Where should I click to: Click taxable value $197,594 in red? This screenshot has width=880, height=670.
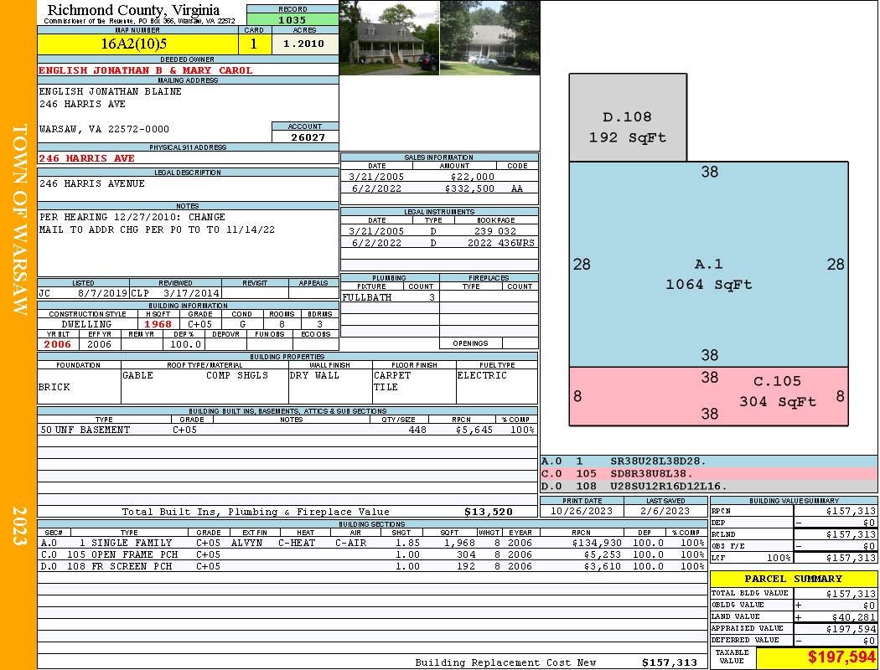coord(841,657)
